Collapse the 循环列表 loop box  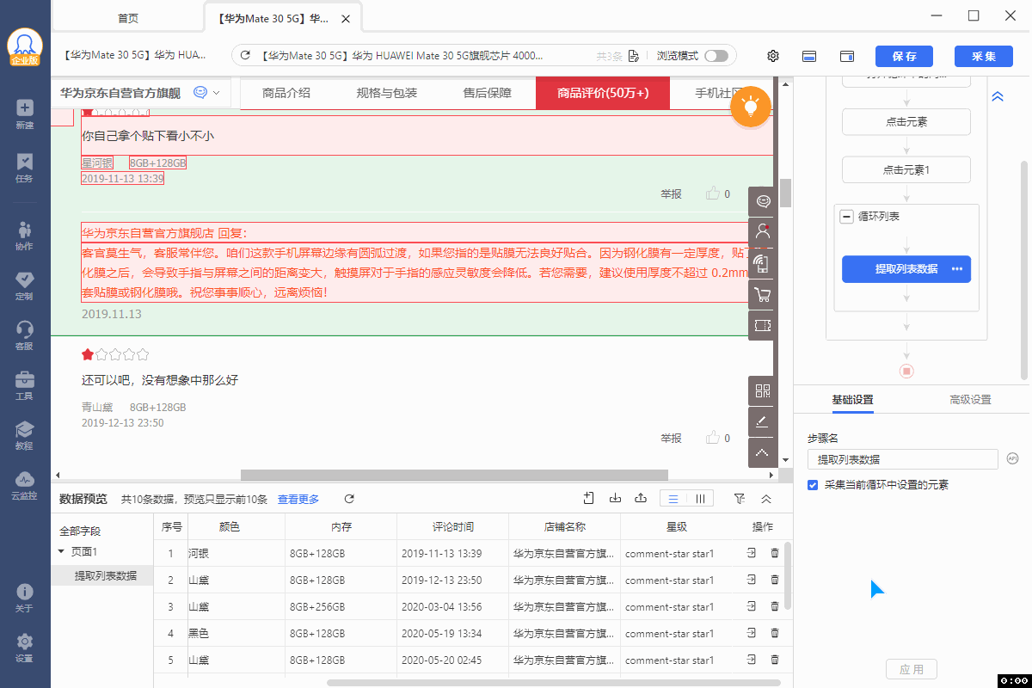point(846,217)
